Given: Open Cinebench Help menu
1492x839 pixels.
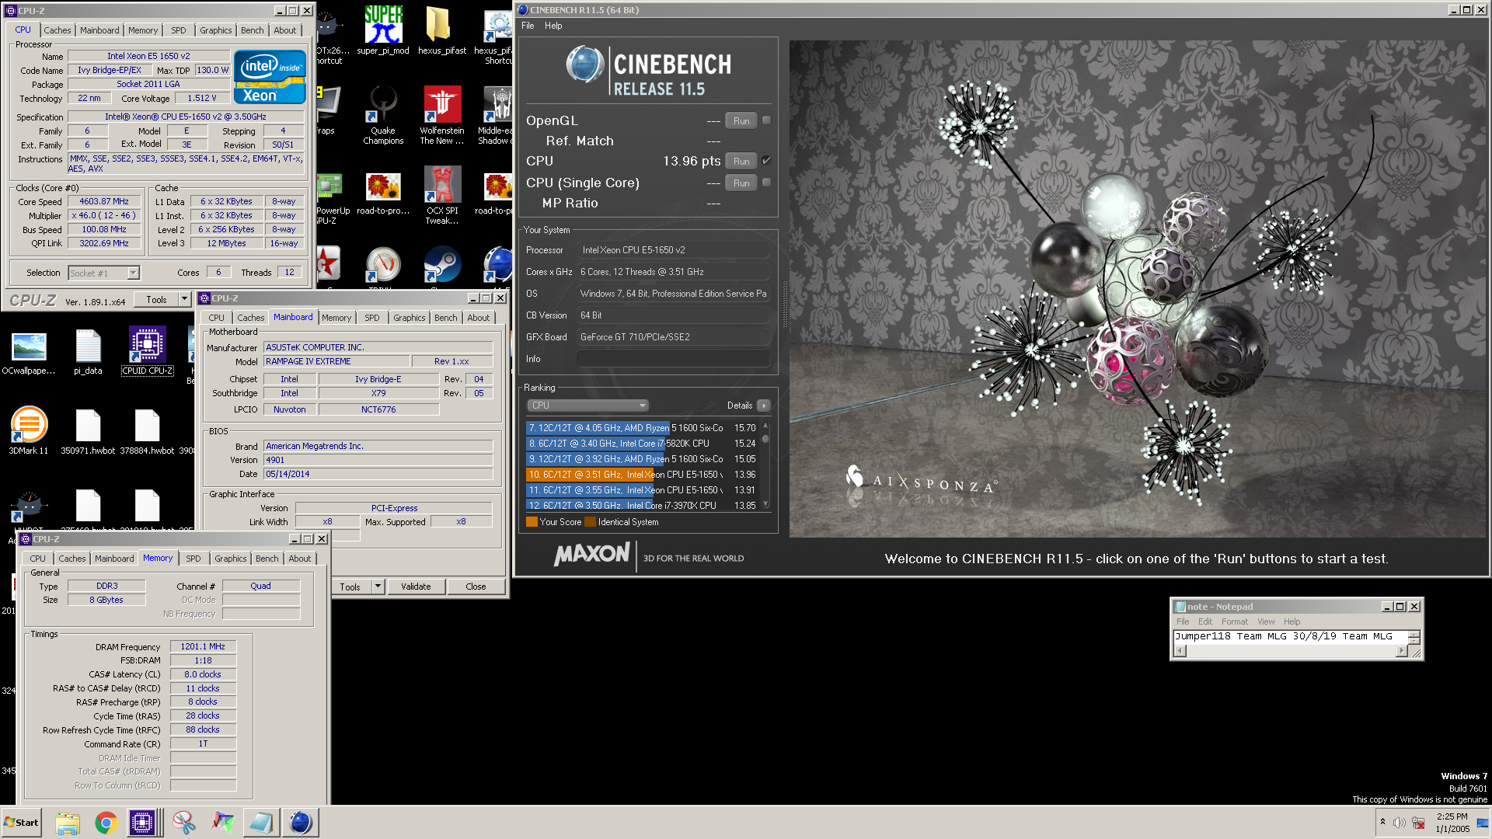Looking at the screenshot, I should [553, 26].
